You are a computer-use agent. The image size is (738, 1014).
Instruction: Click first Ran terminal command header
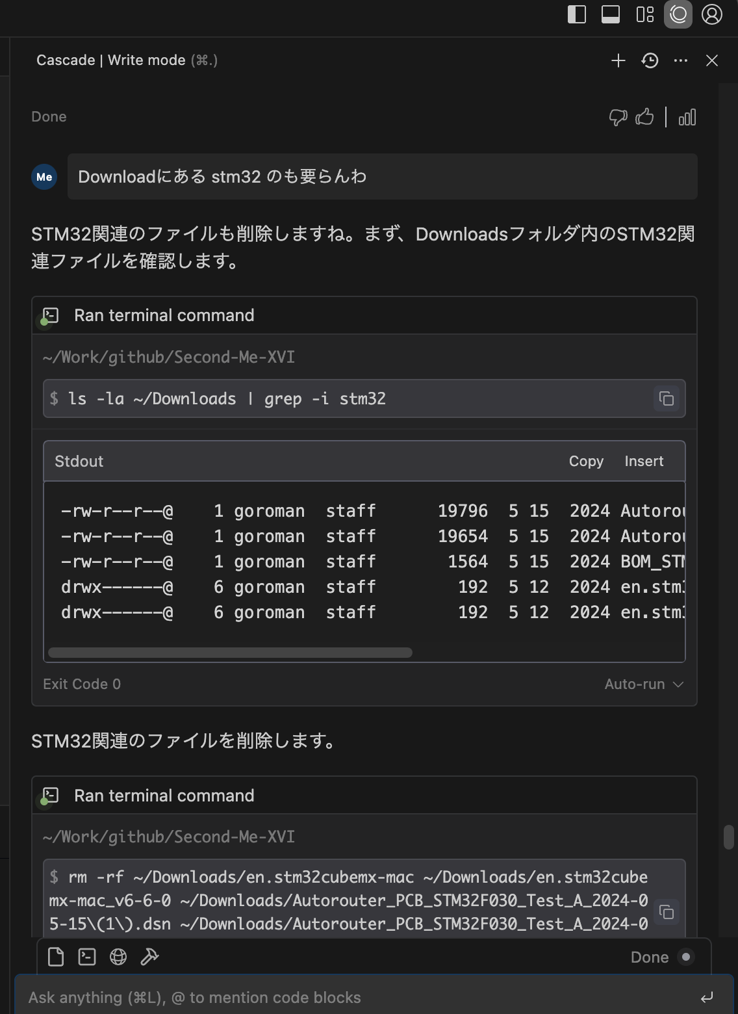(x=364, y=315)
